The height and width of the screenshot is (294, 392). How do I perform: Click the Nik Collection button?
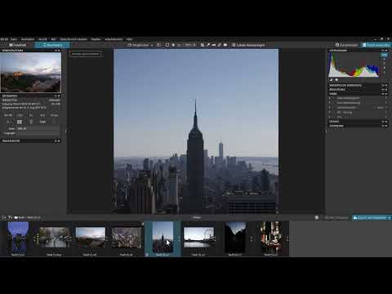point(336,217)
